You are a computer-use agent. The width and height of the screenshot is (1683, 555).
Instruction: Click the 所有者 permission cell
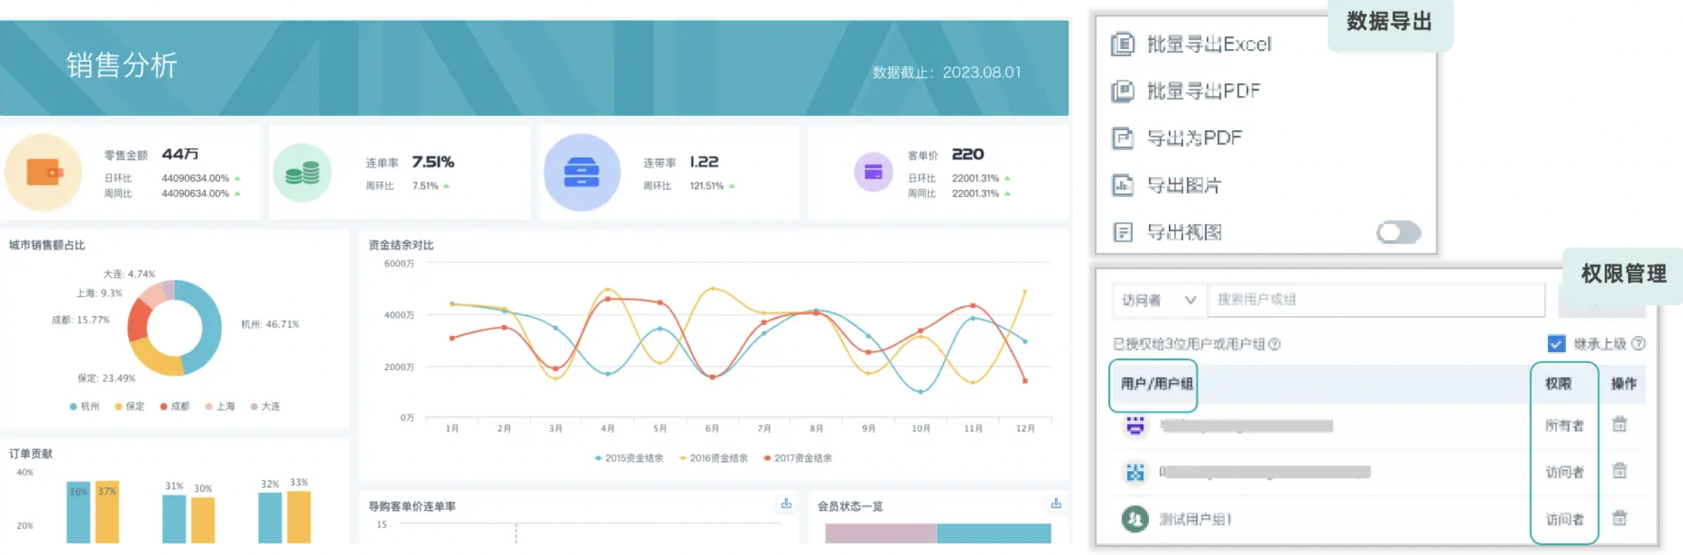click(x=1564, y=425)
